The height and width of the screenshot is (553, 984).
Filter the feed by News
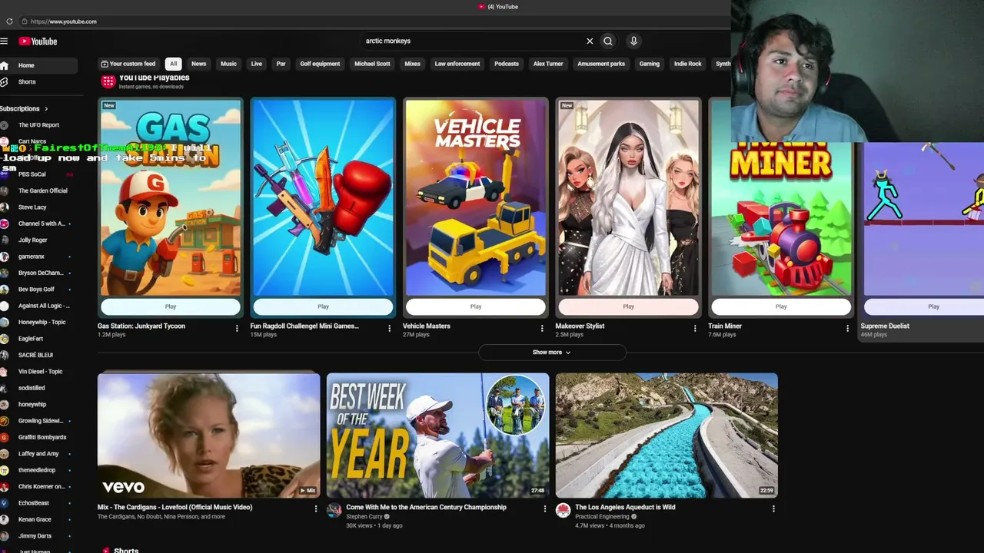[198, 64]
